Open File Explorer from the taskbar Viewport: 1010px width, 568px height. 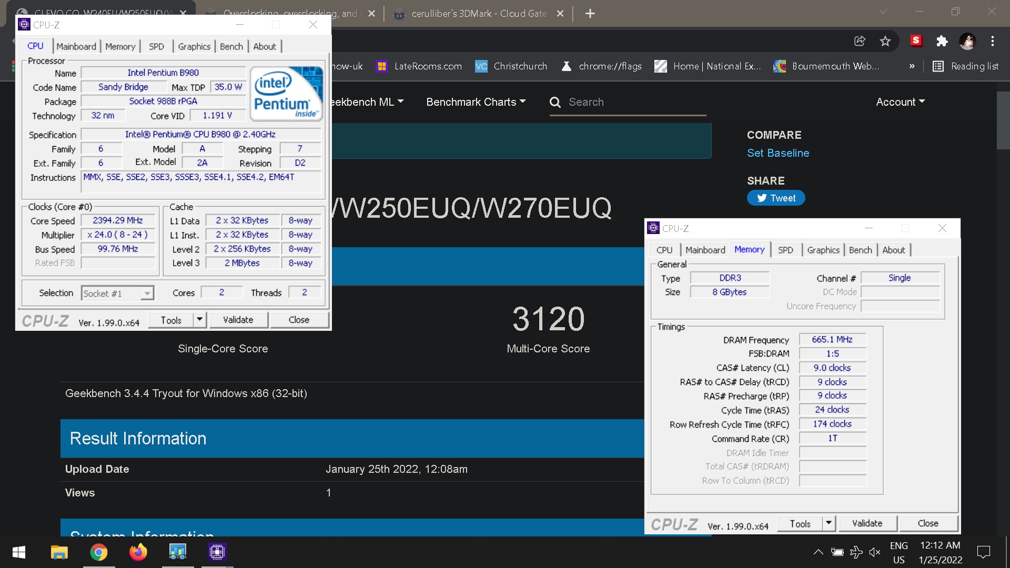click(x=59, y=552)
